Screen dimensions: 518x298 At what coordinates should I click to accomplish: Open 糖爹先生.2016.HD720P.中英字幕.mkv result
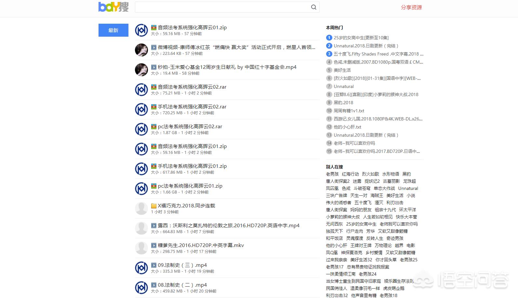(x=201, y=245)
